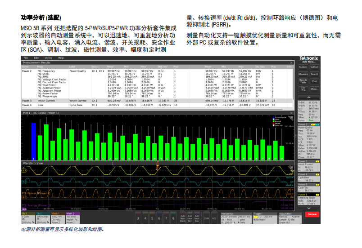Select the Power 4 Cycle Base badge
Screen dimensions: 362x248
point(309,177)
